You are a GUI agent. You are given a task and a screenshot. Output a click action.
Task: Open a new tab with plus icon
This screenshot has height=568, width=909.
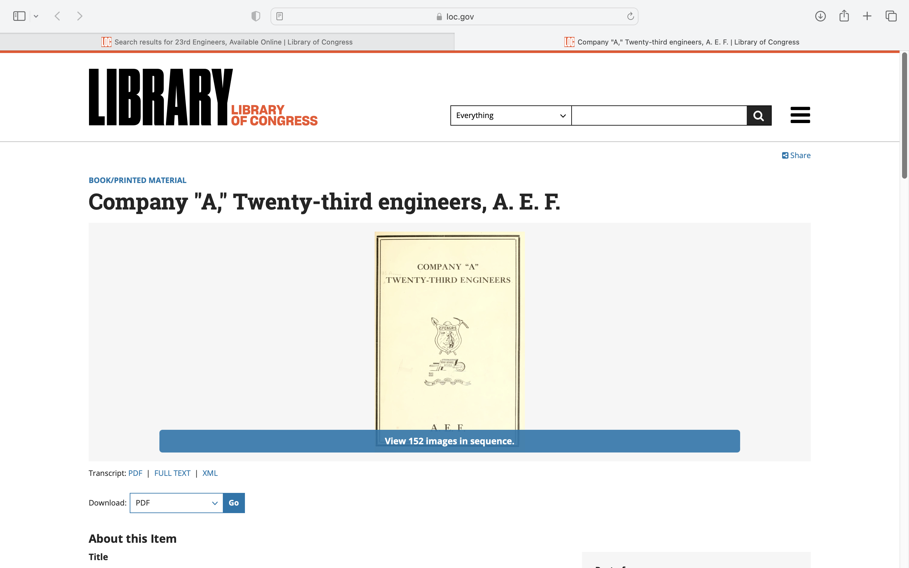[867, 16]
